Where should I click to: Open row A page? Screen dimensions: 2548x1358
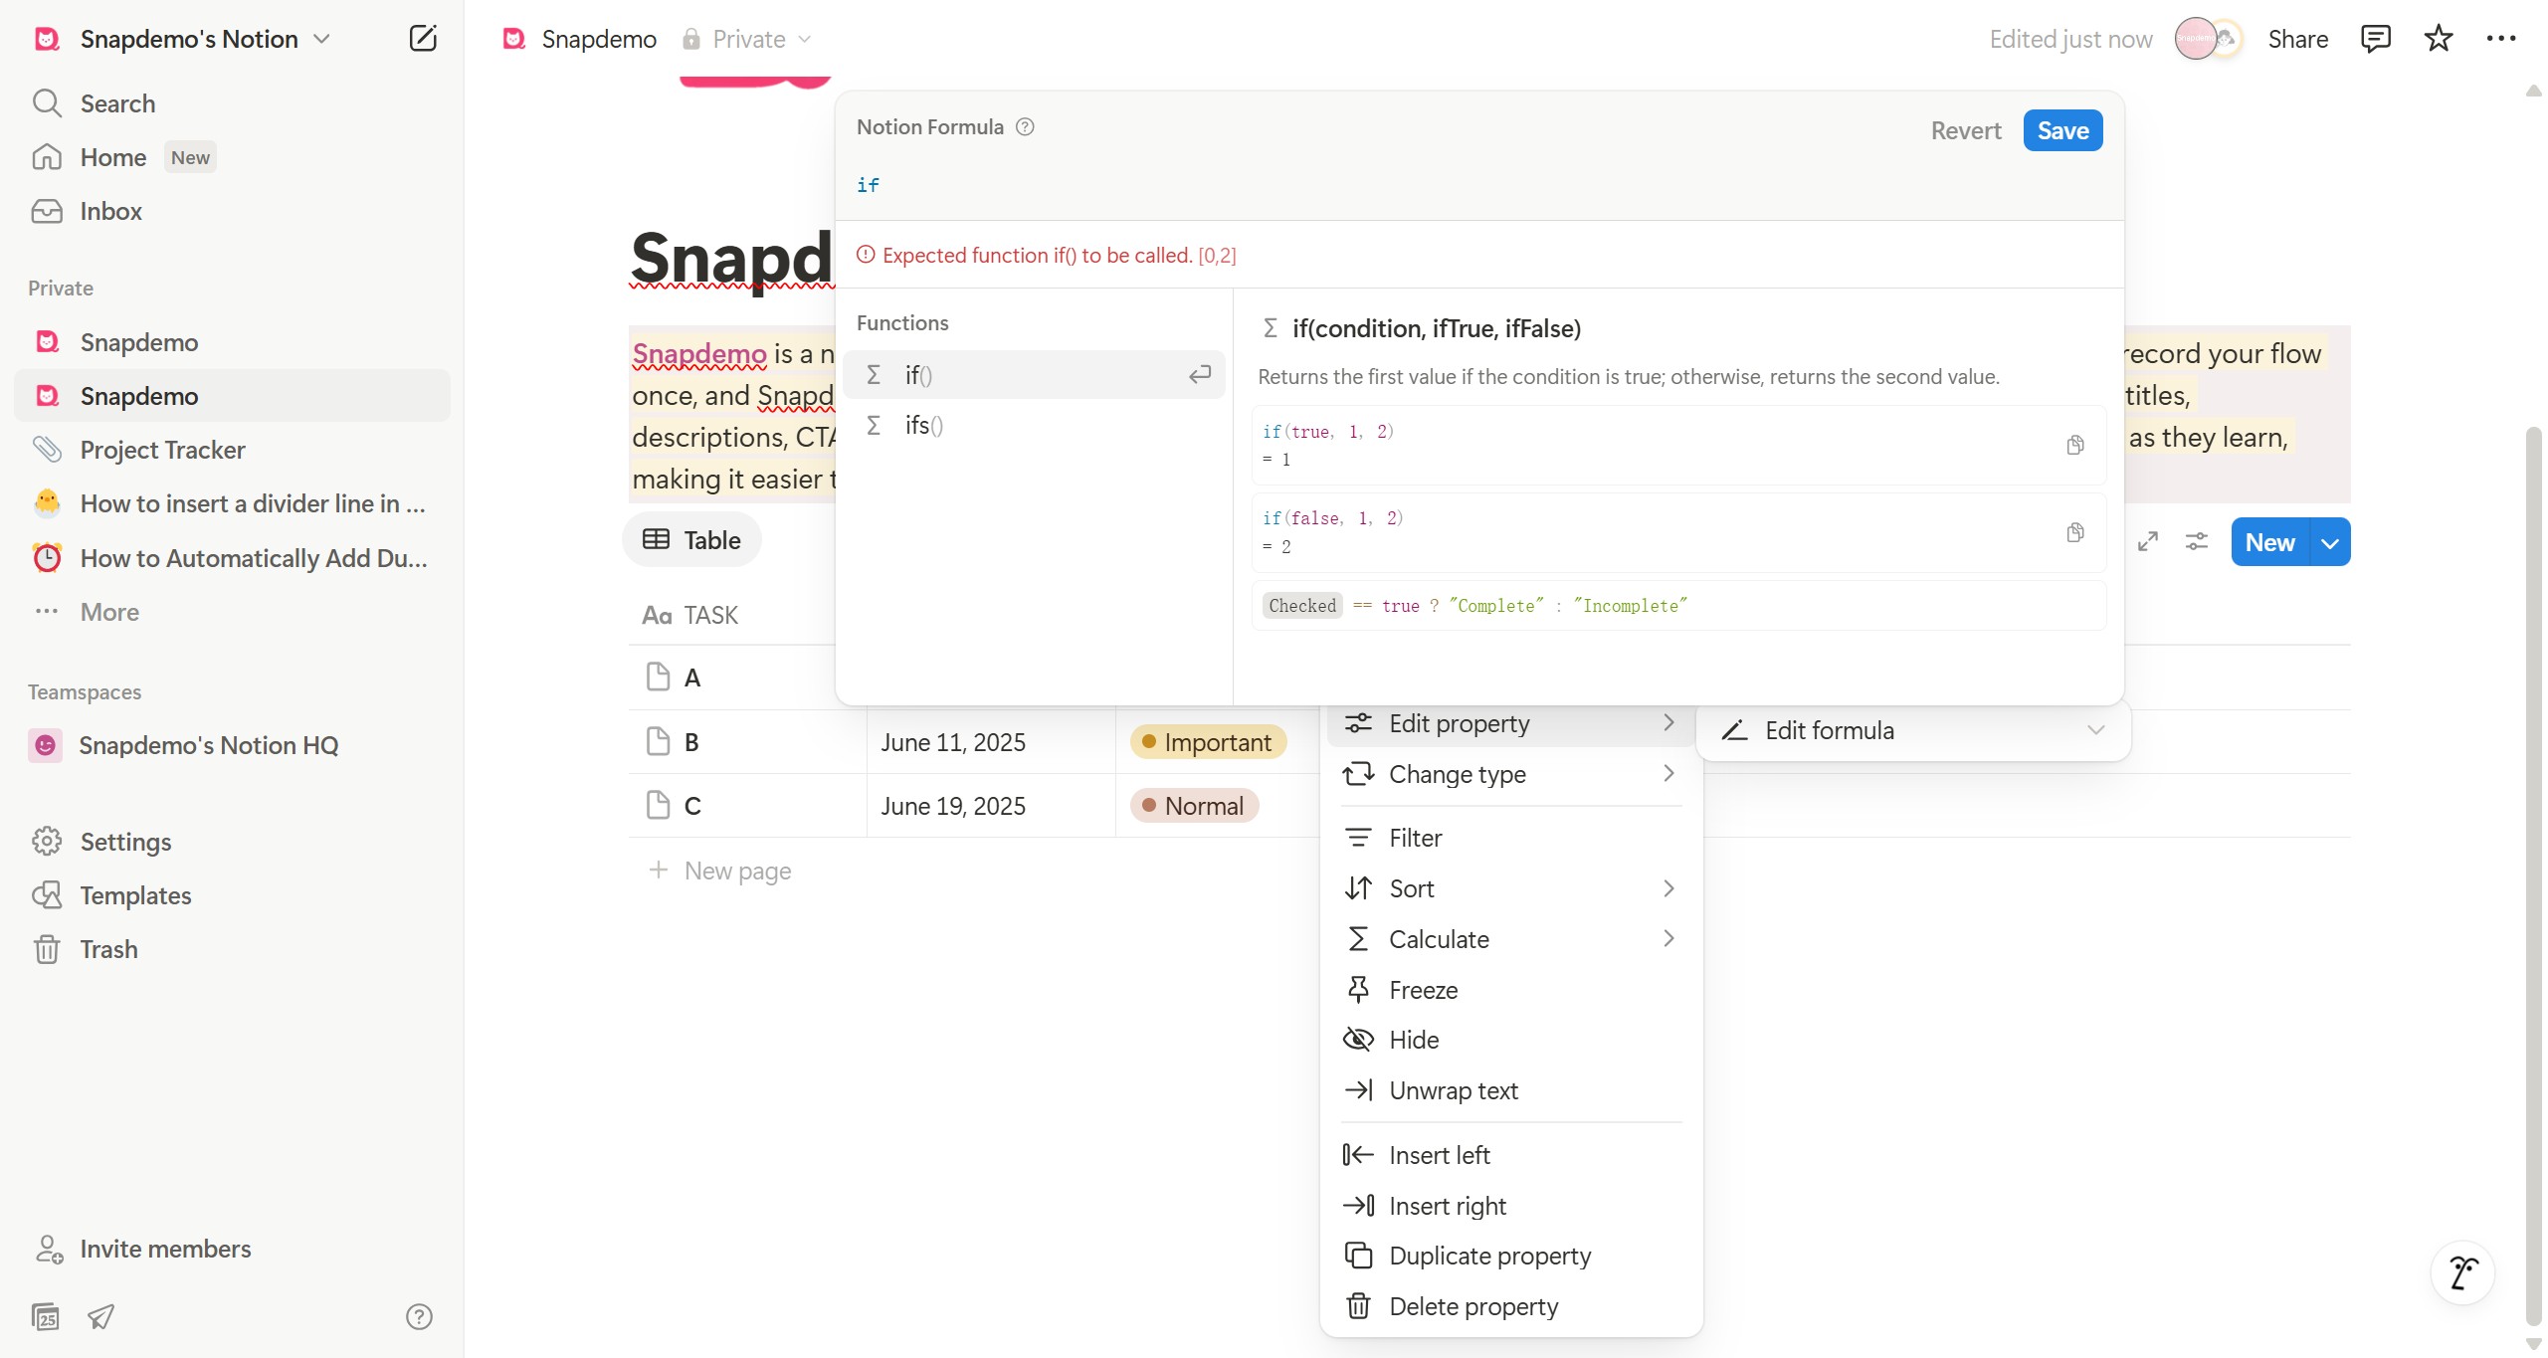point(692,678)
